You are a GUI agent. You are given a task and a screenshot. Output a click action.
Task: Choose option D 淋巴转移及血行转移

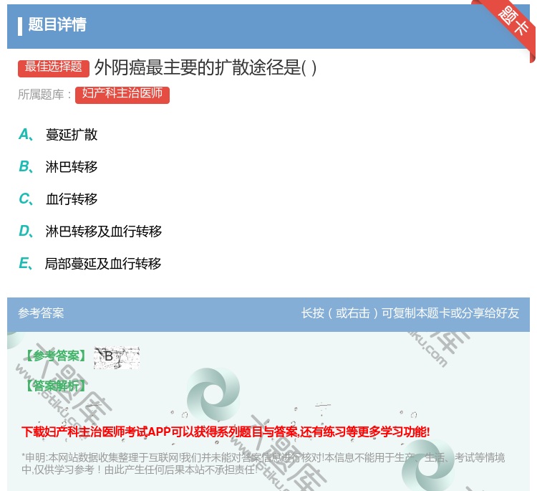(103, 231)
